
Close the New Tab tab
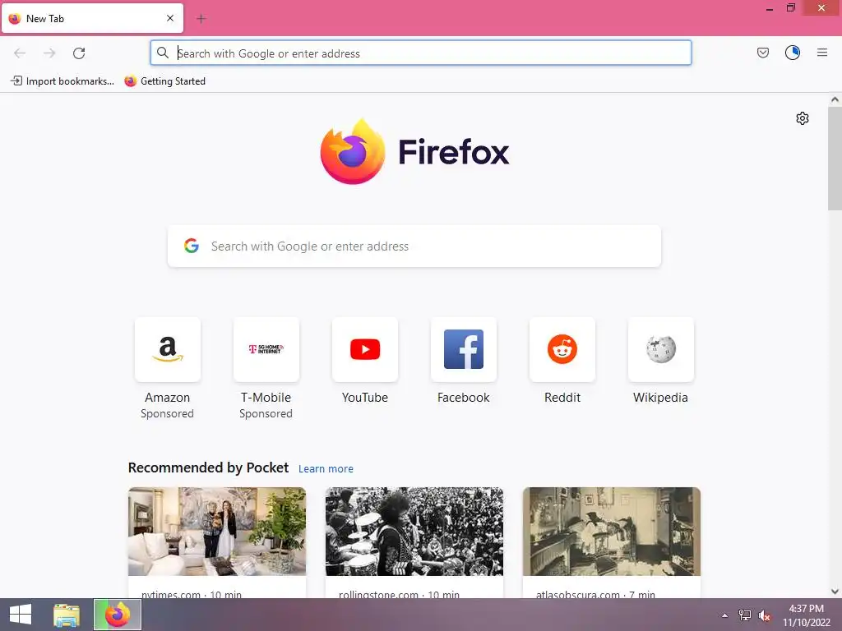click(170, 18)
